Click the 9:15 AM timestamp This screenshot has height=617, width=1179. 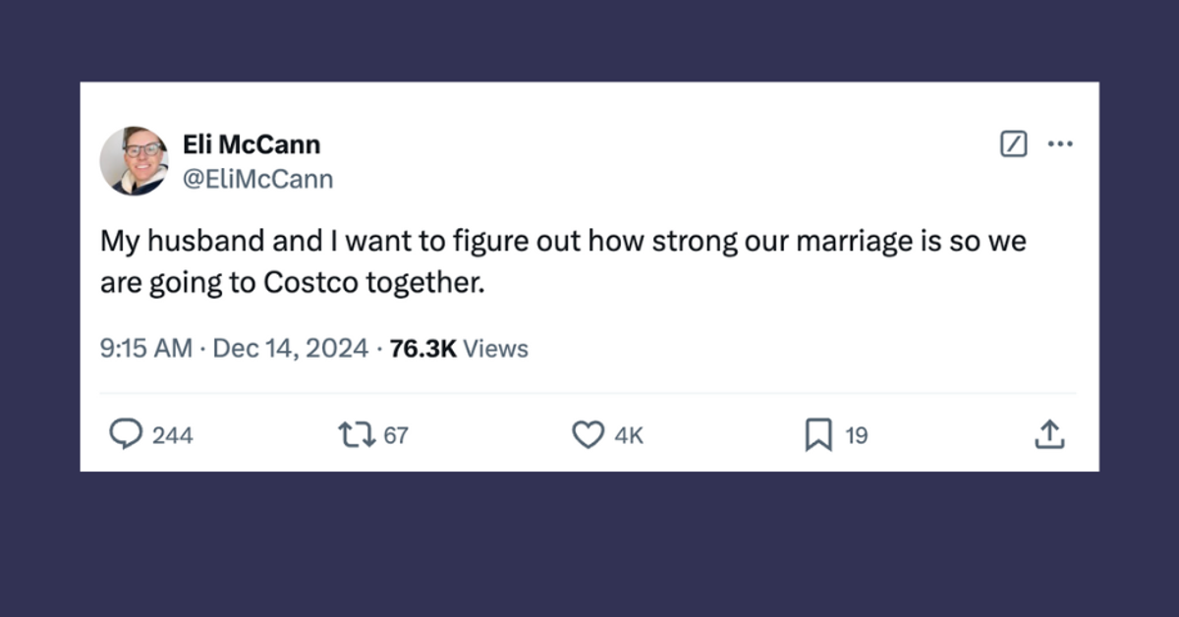coord(146,349)
